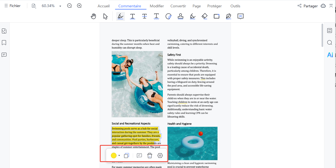Image resolution: width=336 pixels, height=168 pixels.
Task: Open highlight properties via gear icon
Action: (160, 155)
